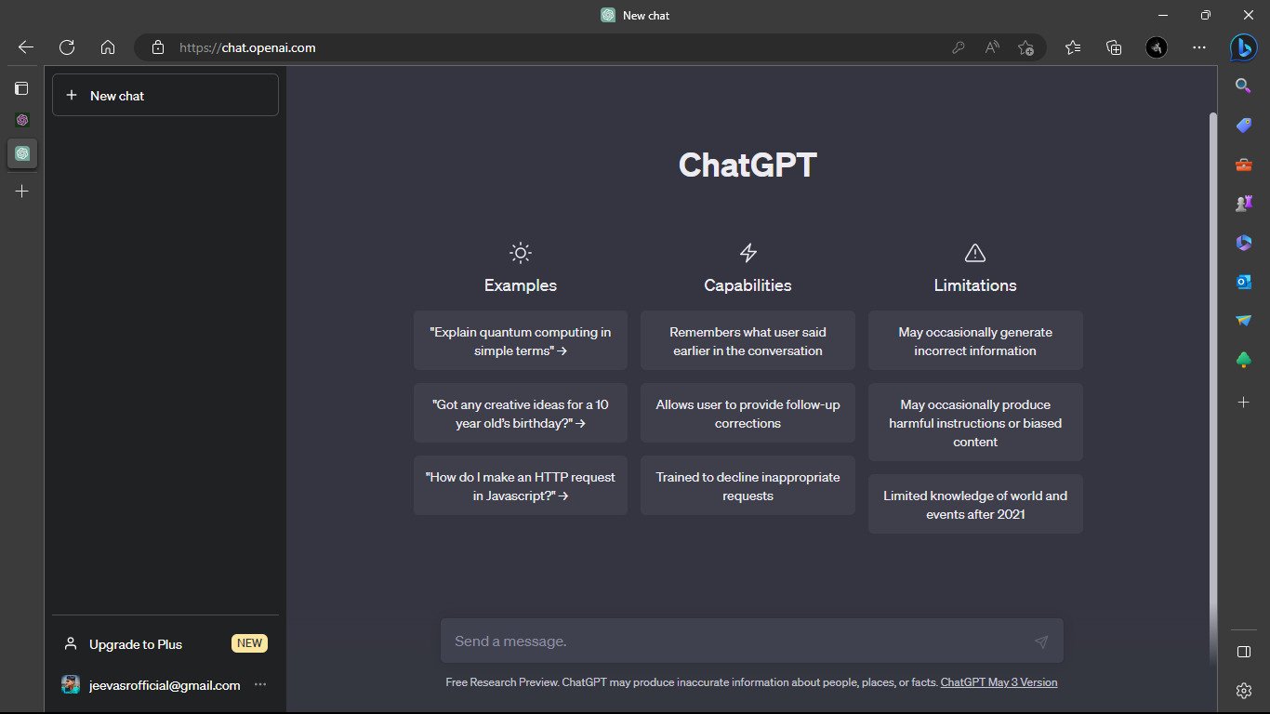
Task: Click "Trained to decline inappropriate requests" card
Action: coord(747,486)
